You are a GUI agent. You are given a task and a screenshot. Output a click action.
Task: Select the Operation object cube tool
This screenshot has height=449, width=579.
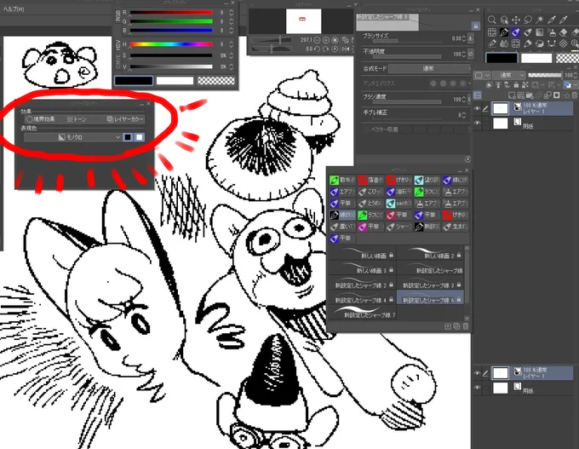(504, 20)
